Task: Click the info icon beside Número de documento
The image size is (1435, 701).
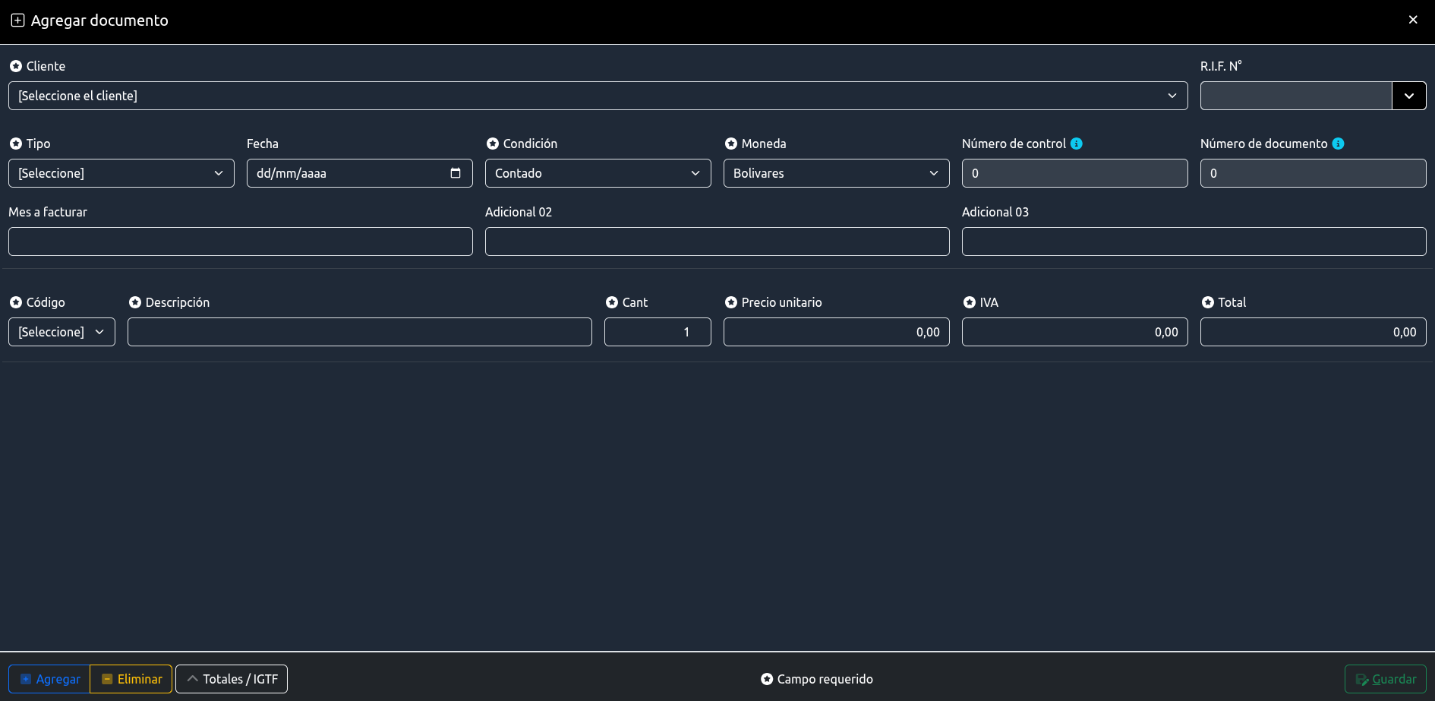Action: [x=1338, y=144]
